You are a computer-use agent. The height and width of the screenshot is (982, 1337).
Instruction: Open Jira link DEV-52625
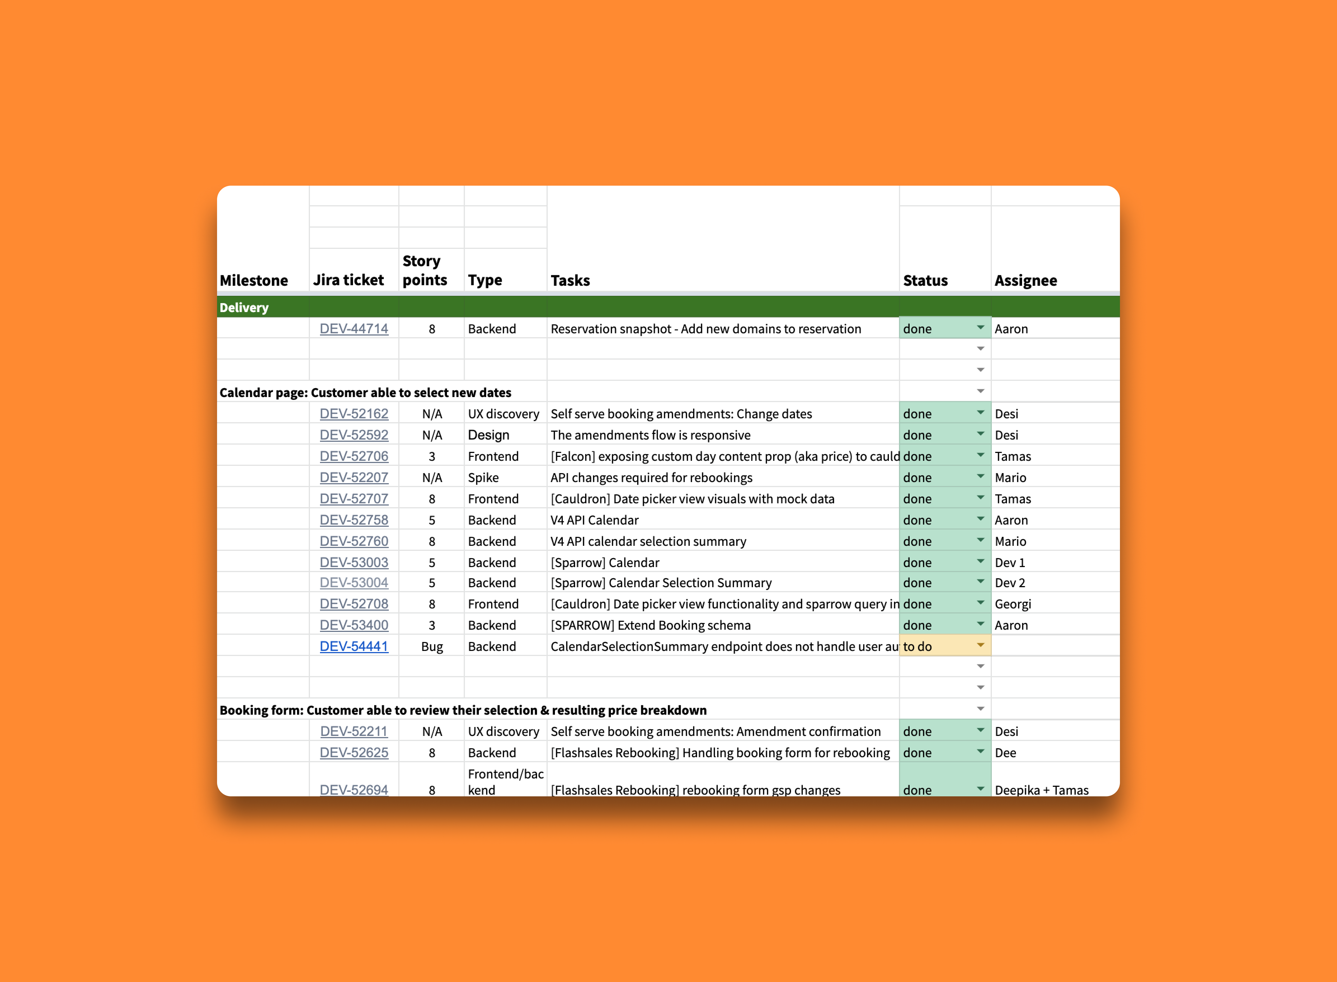[354, 752]
